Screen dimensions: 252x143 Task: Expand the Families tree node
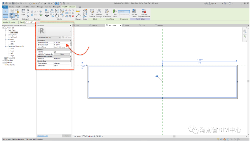3,60
